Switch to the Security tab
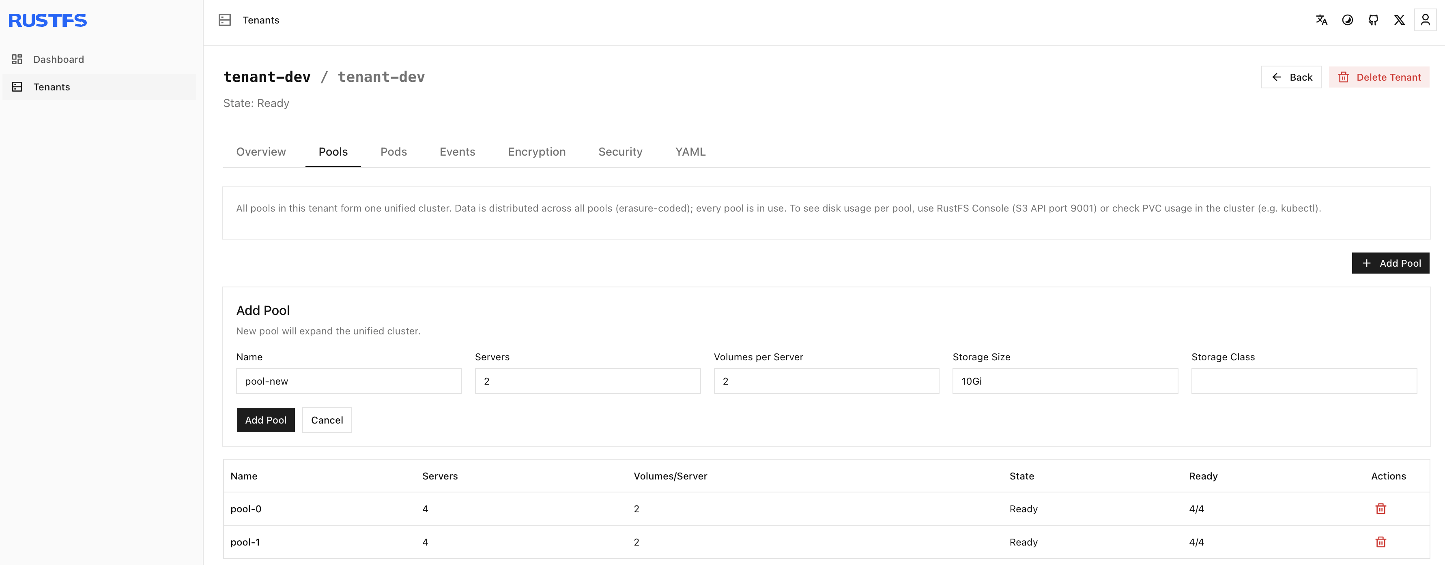 point(620,152)
